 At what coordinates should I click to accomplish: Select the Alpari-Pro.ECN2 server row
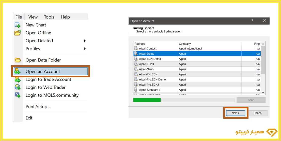[x=197, y=85]
